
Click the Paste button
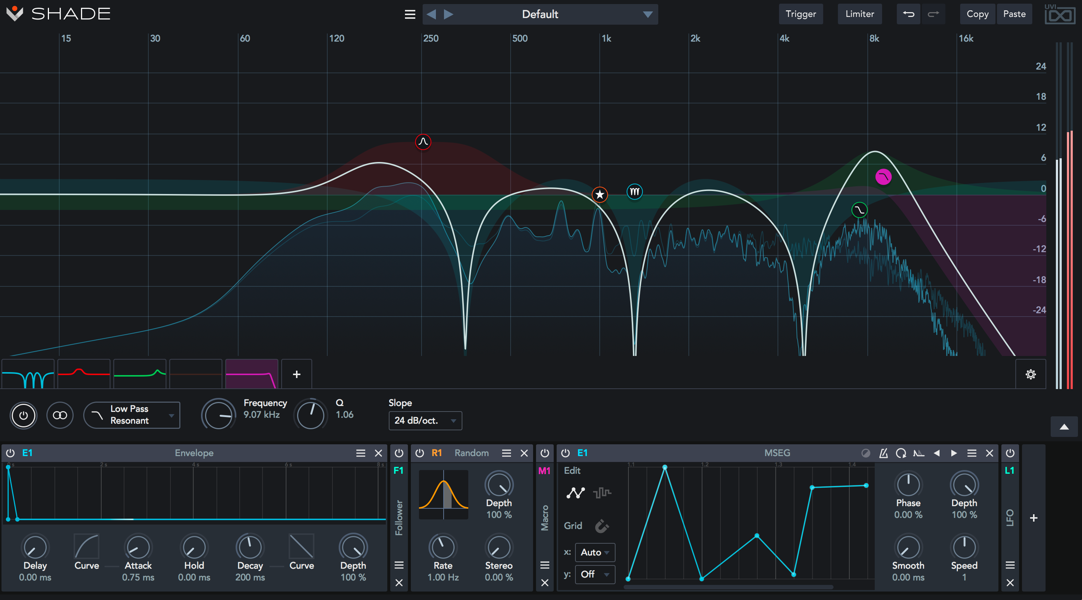tap(1014, 14)
